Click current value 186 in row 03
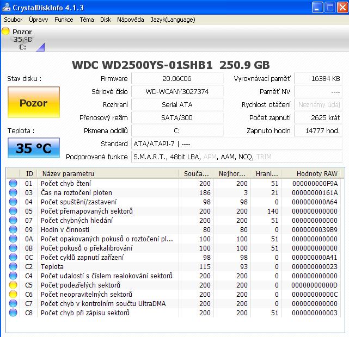349x337 pixels. tap(205, 193)
